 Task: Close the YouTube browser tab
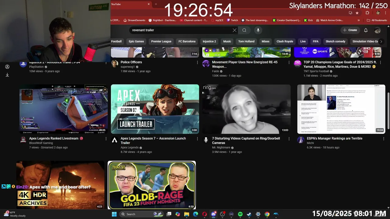(149, 4)
